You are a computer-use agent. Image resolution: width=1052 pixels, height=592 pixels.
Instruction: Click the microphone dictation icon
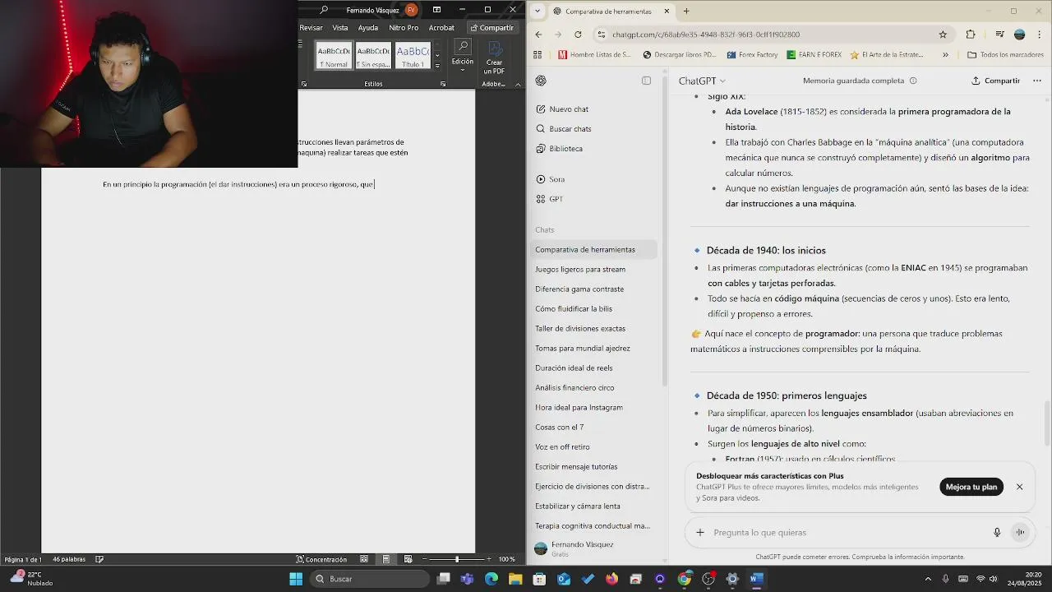coord(997,532)
